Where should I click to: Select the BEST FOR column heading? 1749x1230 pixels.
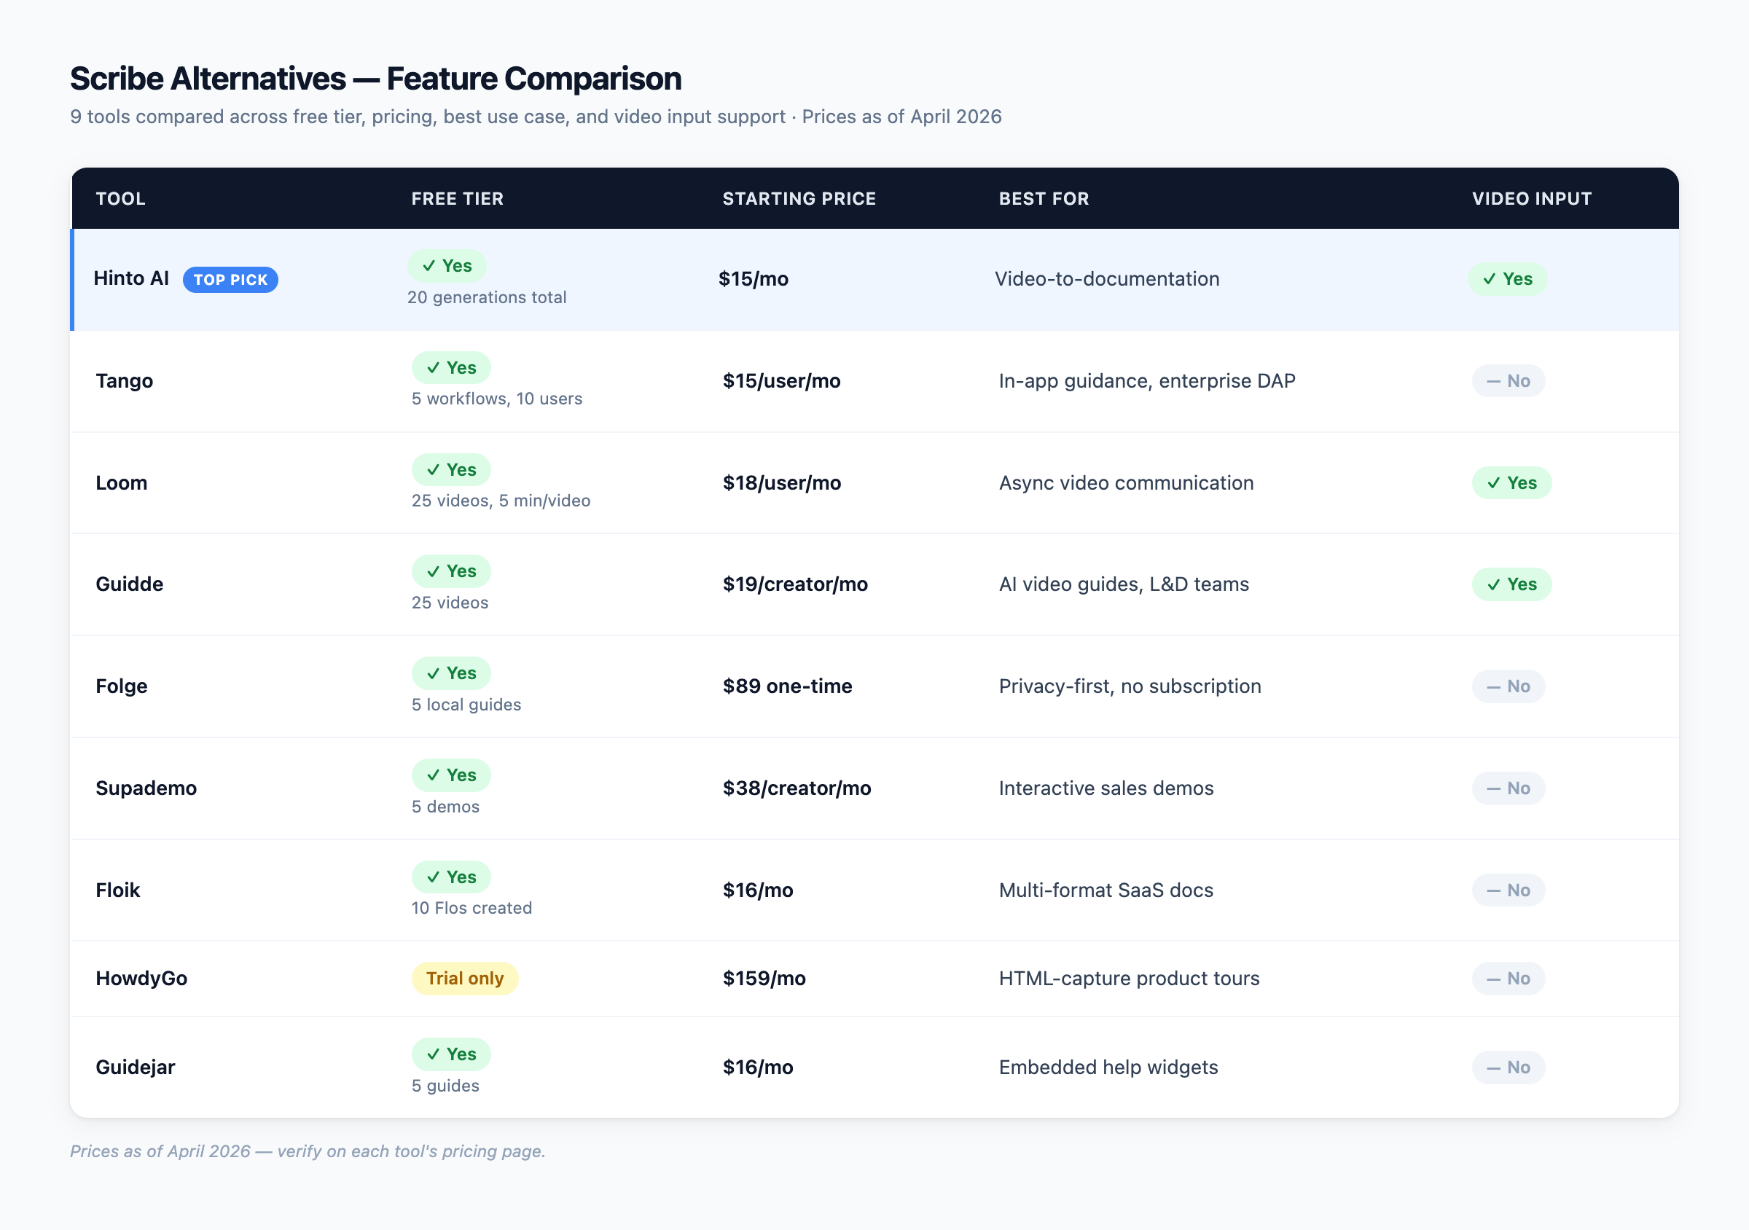pyautogui.click(x=1044, y=199)
